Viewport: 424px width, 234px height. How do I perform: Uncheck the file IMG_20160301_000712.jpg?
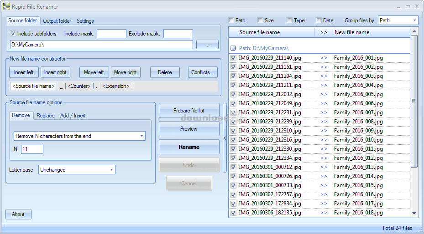tap(233, 167)
